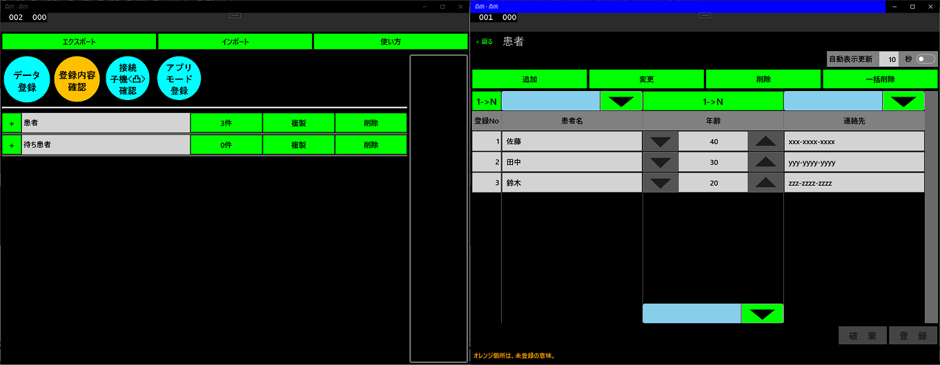Go back using the 戻る link

(484, 42)
